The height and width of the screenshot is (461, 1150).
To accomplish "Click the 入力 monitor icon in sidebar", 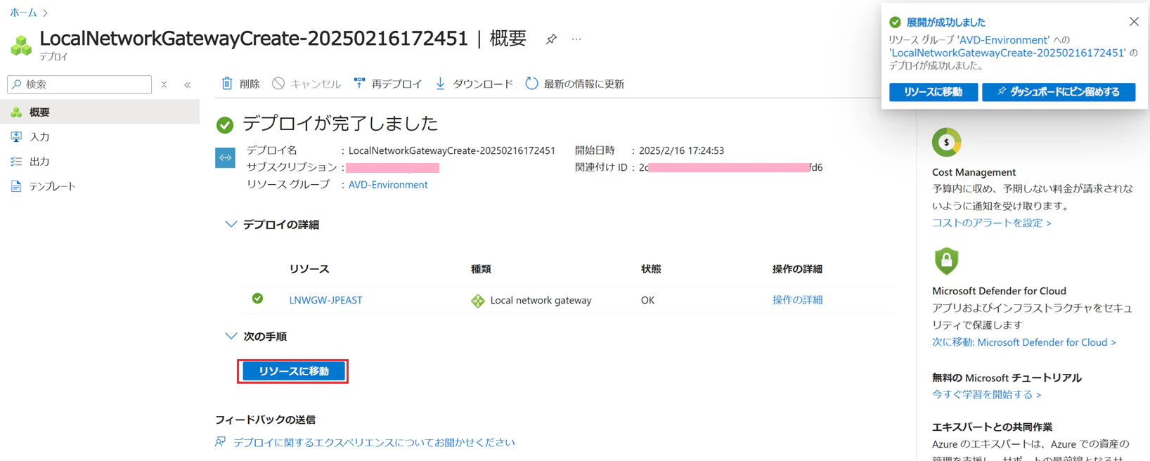I will coord(16,136).
